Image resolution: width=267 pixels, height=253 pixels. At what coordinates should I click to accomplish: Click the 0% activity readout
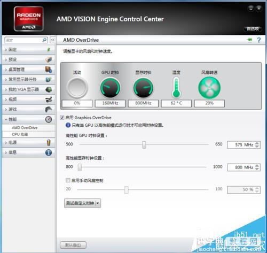click(x=77, y=103)
